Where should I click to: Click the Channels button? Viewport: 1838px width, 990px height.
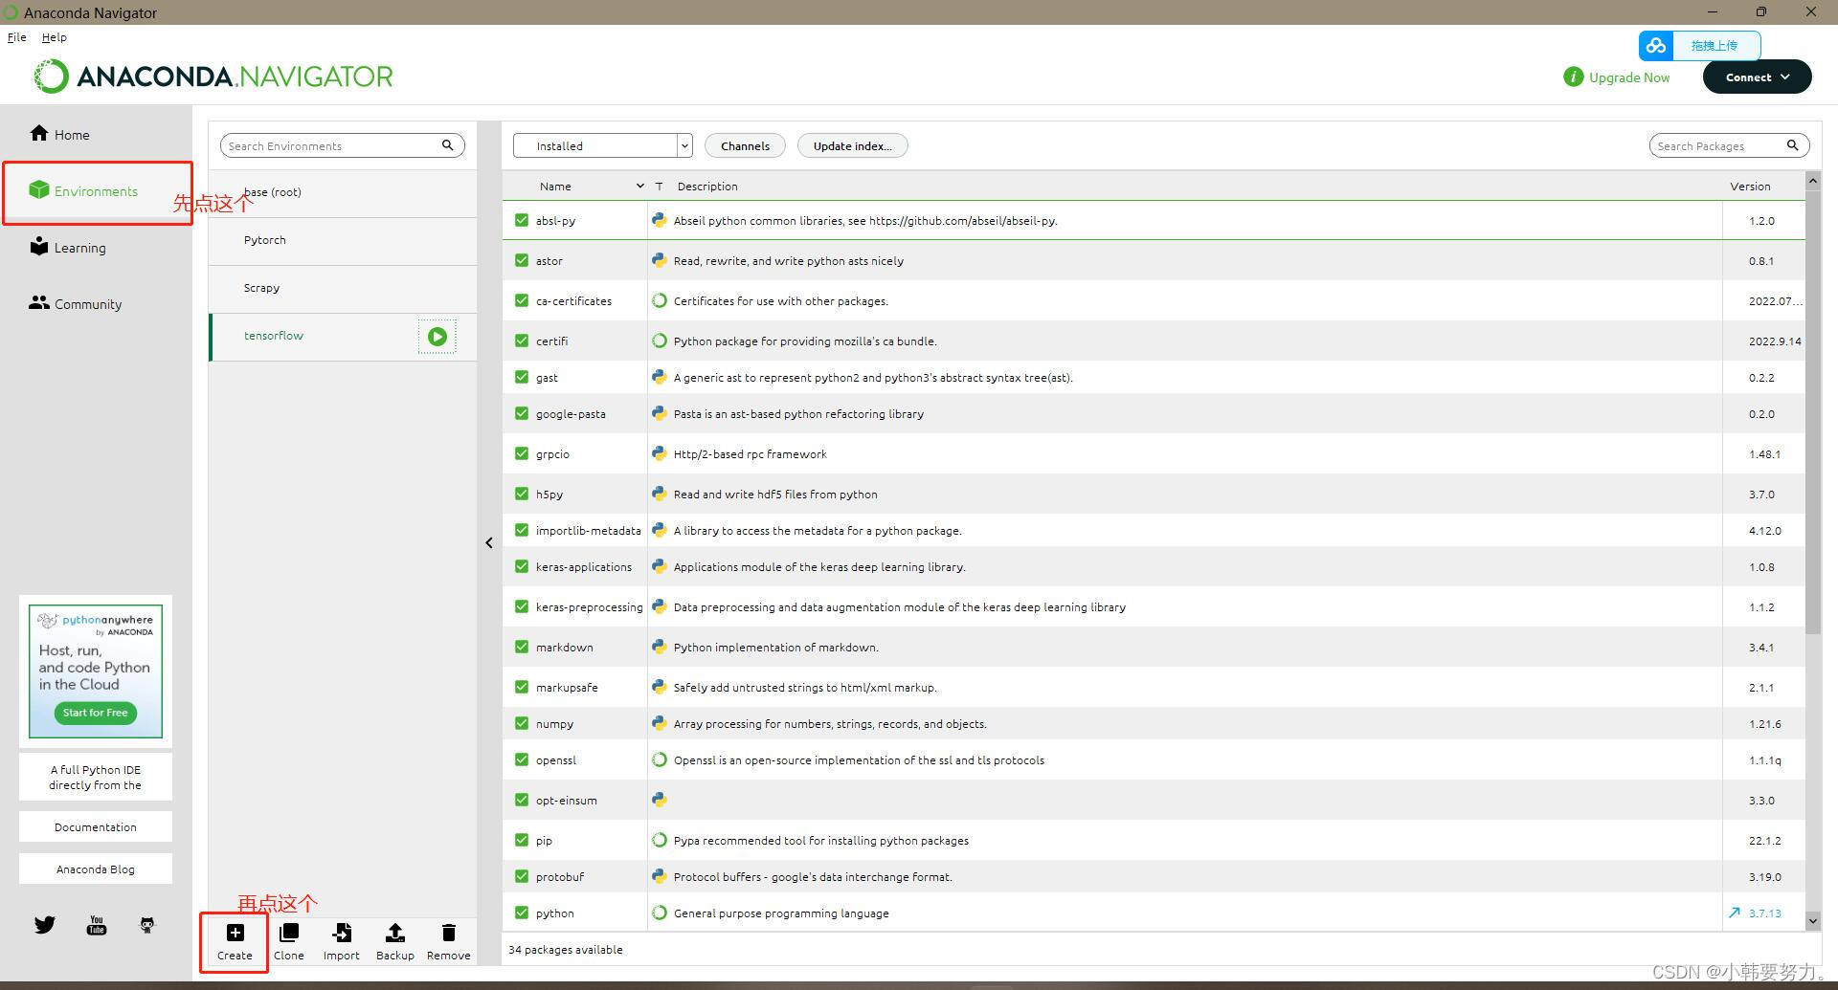point(745,145)
